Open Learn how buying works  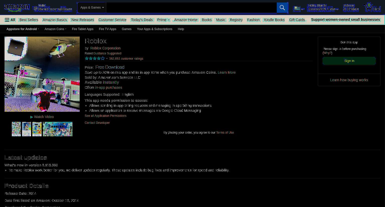(x=349, y=80)
